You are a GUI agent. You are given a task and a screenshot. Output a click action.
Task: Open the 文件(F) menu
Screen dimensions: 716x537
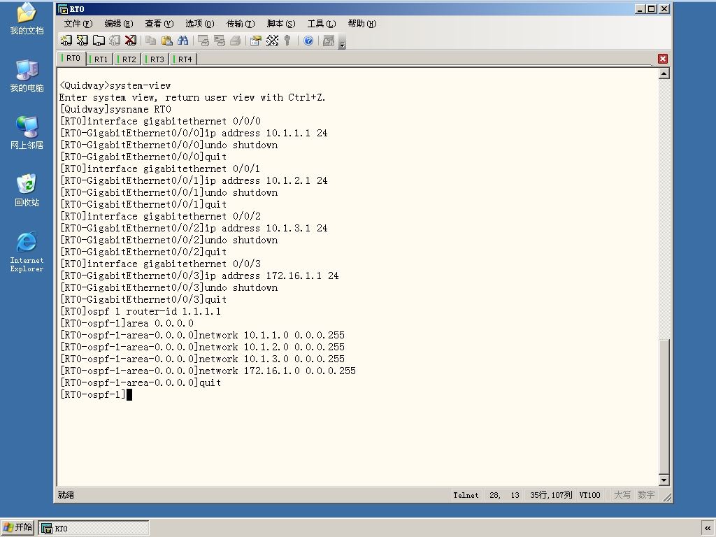click(78, 23)
